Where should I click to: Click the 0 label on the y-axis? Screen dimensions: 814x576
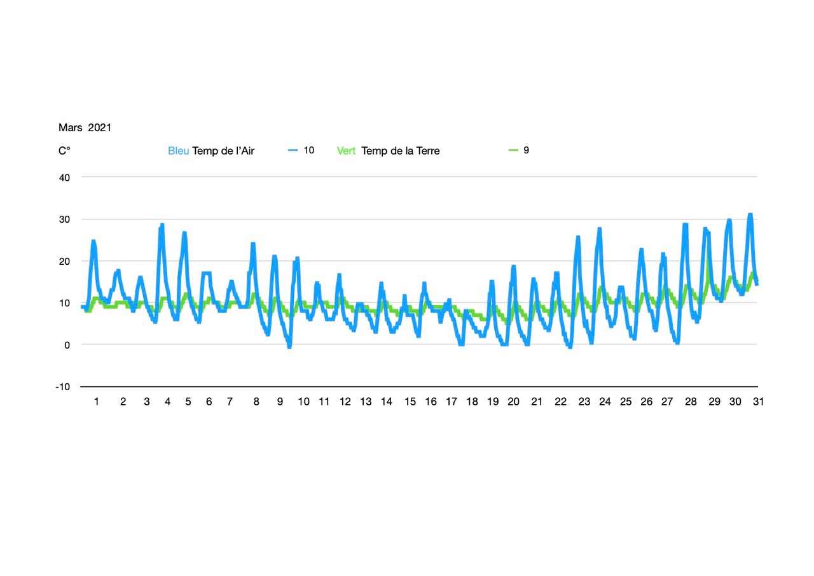(66, 345)
